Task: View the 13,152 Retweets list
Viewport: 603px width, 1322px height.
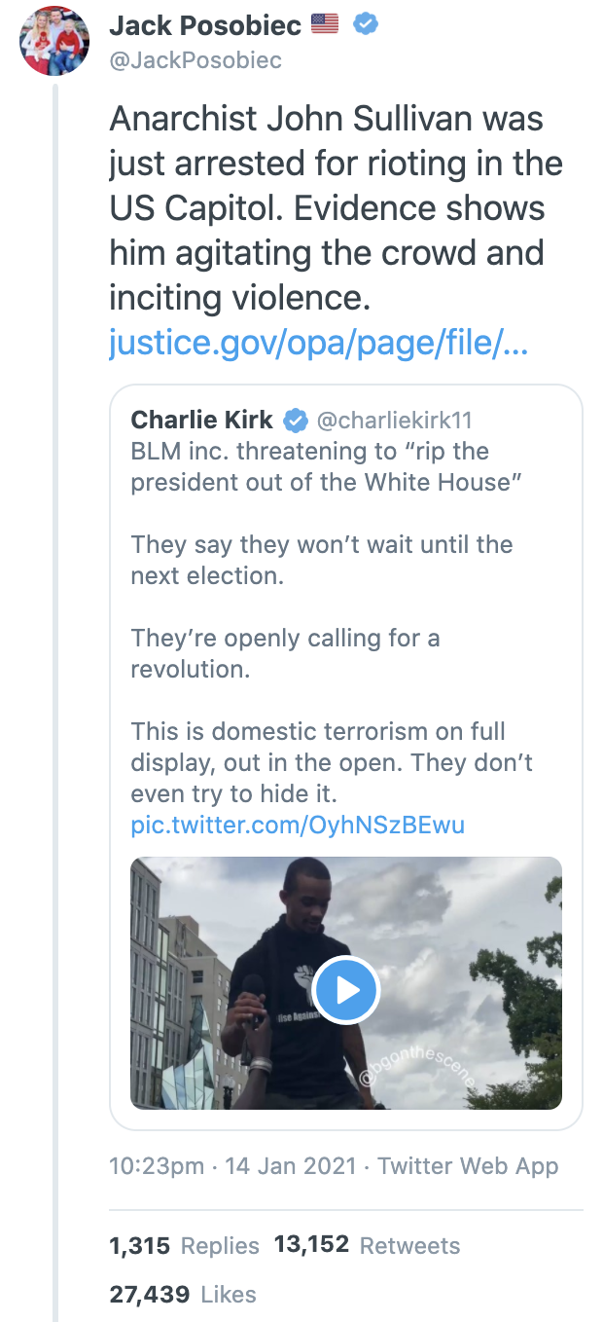Action: 367,1245
